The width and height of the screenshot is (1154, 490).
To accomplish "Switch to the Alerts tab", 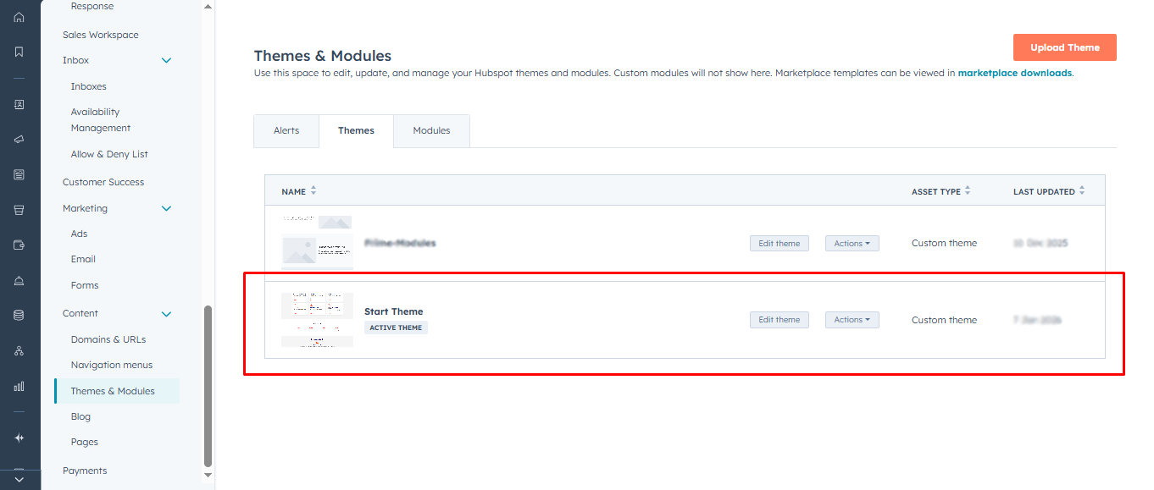I will coord(286,130).
